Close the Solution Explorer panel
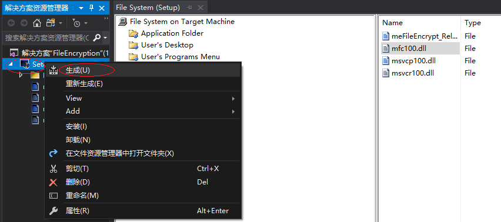 pos(102,8)
